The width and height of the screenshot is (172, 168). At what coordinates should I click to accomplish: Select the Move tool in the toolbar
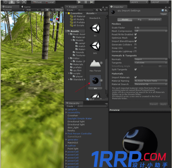pyautogui.click(x=12, y=2)
